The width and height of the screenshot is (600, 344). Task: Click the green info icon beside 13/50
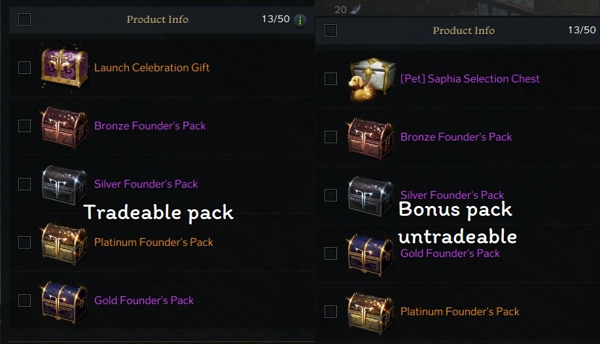pyautogui.click(x=300, y=20)
